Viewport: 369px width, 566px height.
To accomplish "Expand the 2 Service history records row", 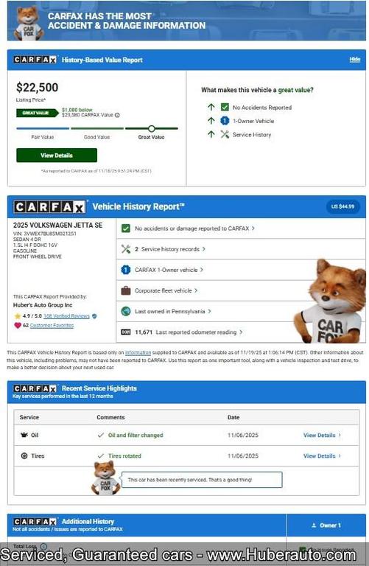I will click(241, 249).
